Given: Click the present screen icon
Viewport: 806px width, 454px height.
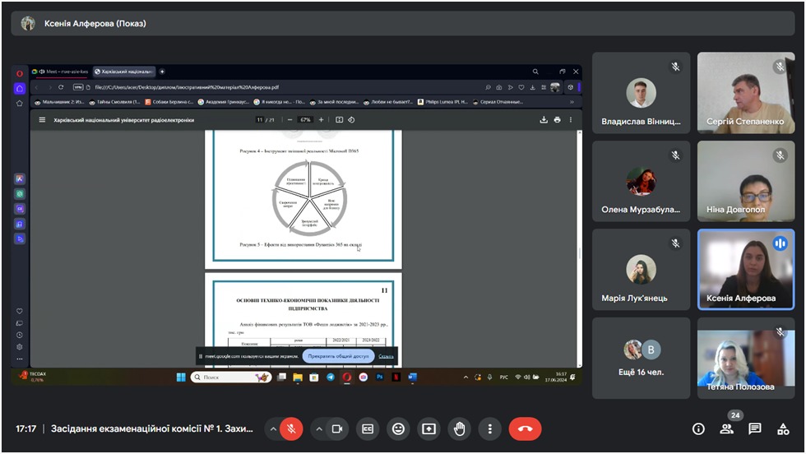Looking at the screenshot, I should [x=428, y=429].
